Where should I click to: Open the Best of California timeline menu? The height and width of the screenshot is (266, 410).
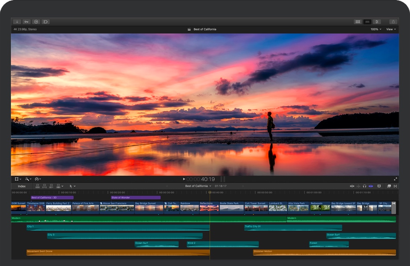click(198, 186)
